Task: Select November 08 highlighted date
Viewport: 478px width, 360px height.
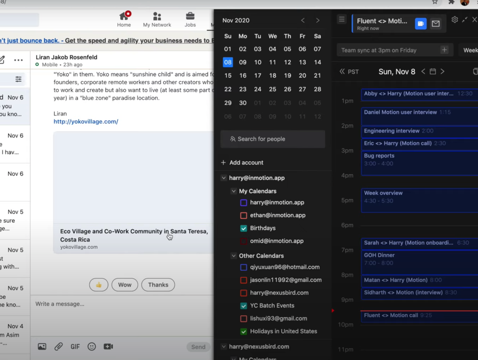Action: (x=228, y=62)
